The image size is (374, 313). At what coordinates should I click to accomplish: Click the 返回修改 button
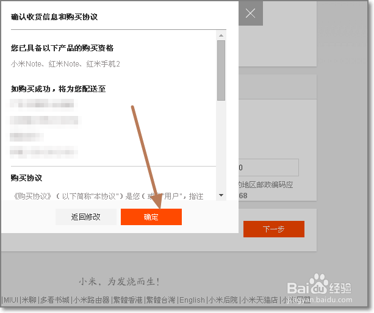pos(86,217)
